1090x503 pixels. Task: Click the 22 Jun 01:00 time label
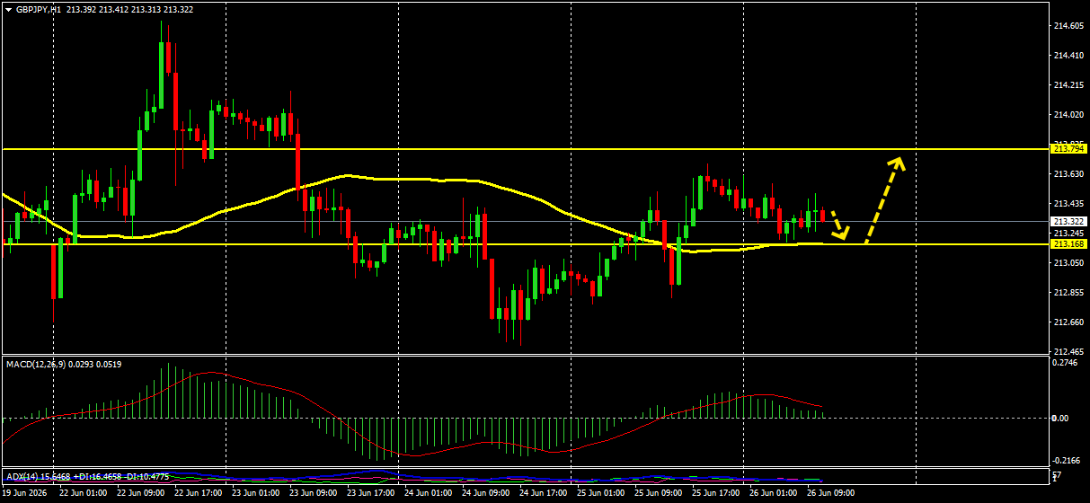coord(83,493)
